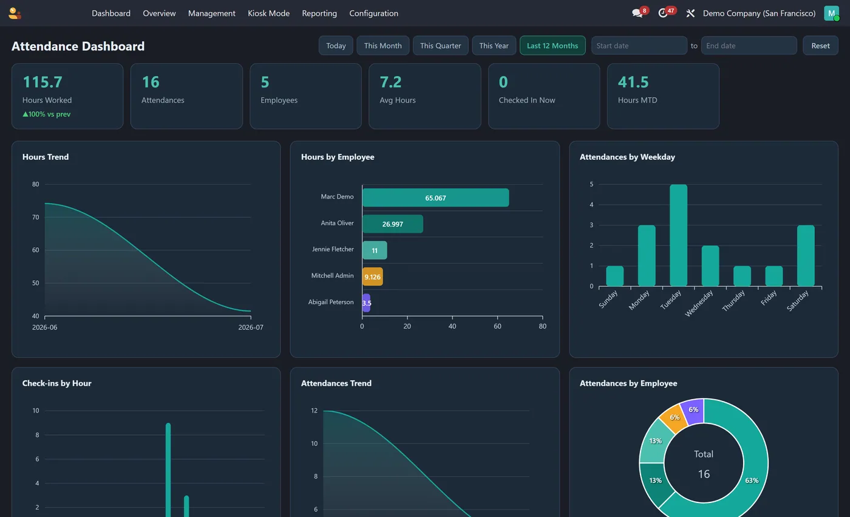Filter dashboard to Today
The width and height of the screenshot is (850, 517).
336,46
